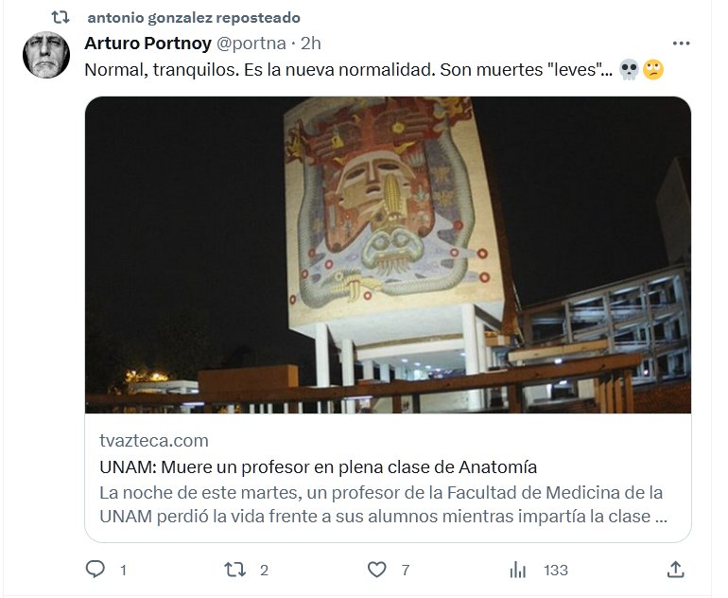The image size is (728, 598).
Task: Click the article description starting "La noche de este martes"
Action: pos(382,504)
